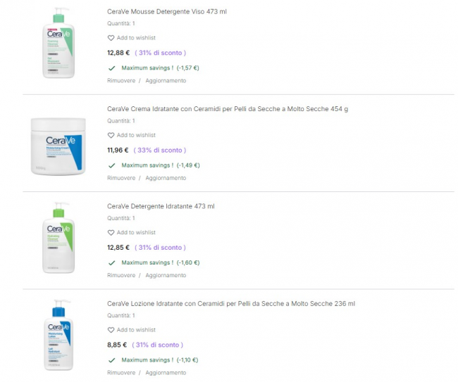
Task: Click heart icon for CeraVe Mousse Detergente Viso
Action: [111, 38]
